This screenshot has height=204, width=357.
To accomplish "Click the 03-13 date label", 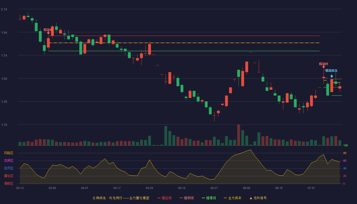I will (x=20, y=188).
